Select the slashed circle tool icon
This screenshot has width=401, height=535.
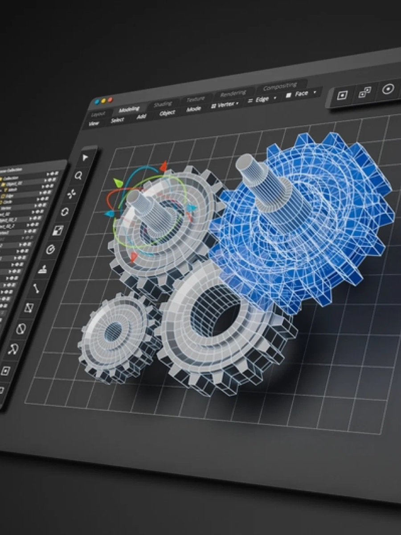20,329
